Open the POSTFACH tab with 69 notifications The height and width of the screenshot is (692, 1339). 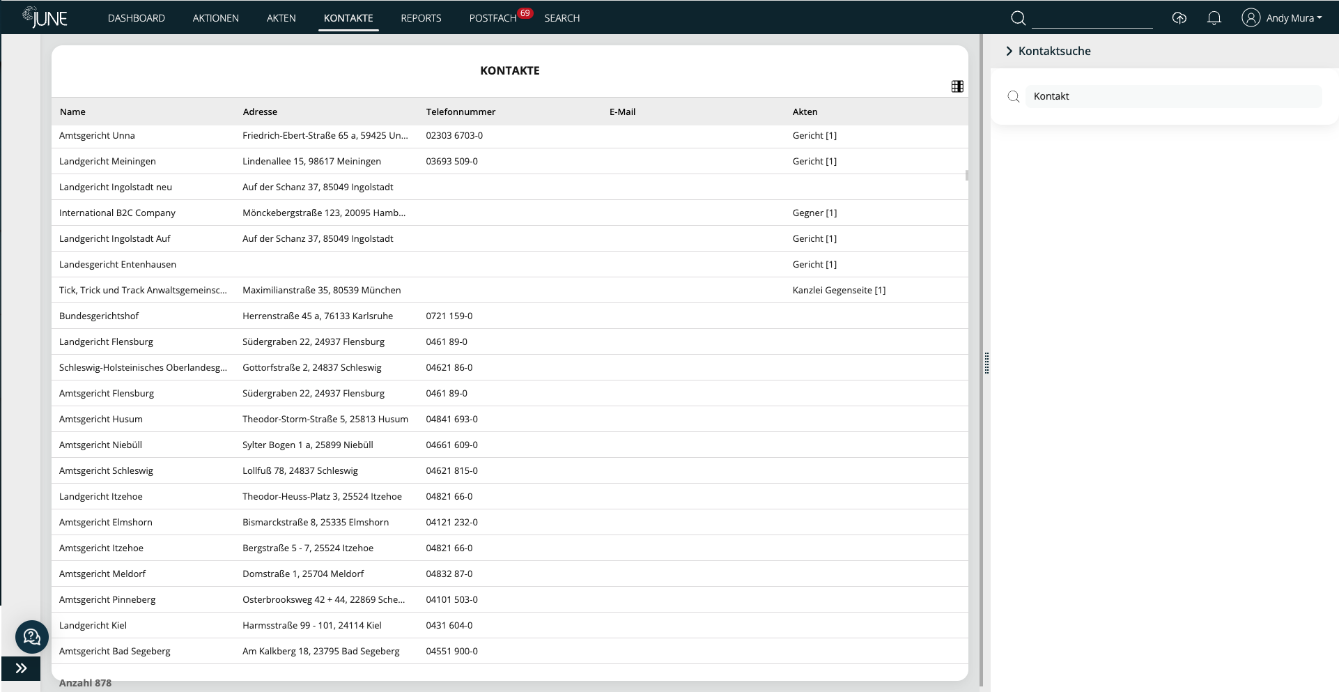pos(493,18)
